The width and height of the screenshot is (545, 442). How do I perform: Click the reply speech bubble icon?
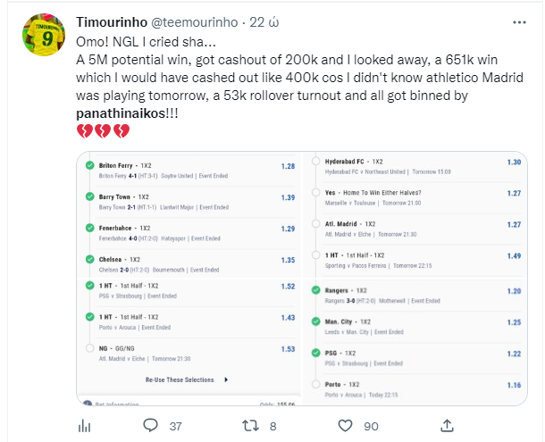151,426
